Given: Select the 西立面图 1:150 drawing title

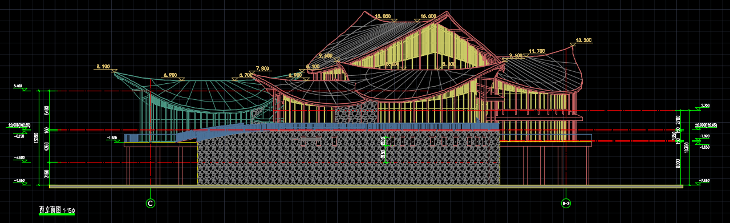Looking at the screenshot, I should tap(56, 210).
